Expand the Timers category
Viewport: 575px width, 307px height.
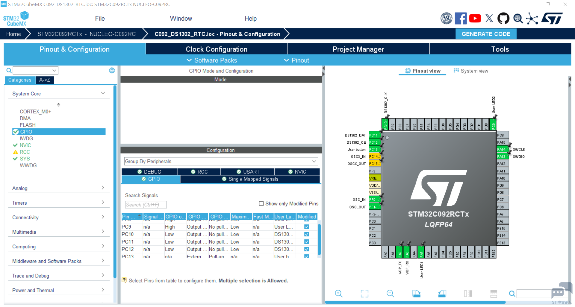(58, 203)
